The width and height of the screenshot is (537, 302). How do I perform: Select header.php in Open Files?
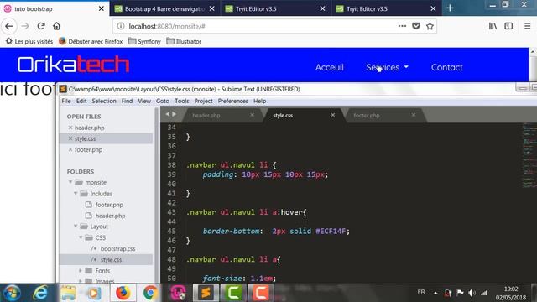click(x=90, y=128)
